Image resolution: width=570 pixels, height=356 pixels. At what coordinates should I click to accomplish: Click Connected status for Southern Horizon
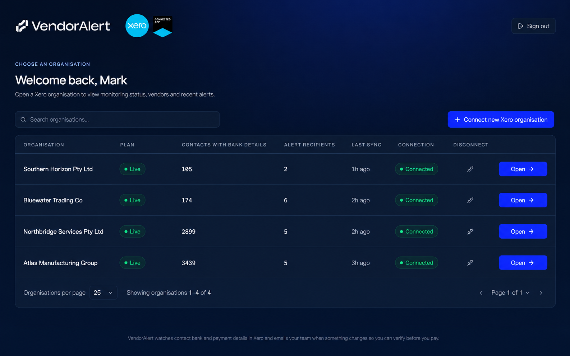(417, 169)
